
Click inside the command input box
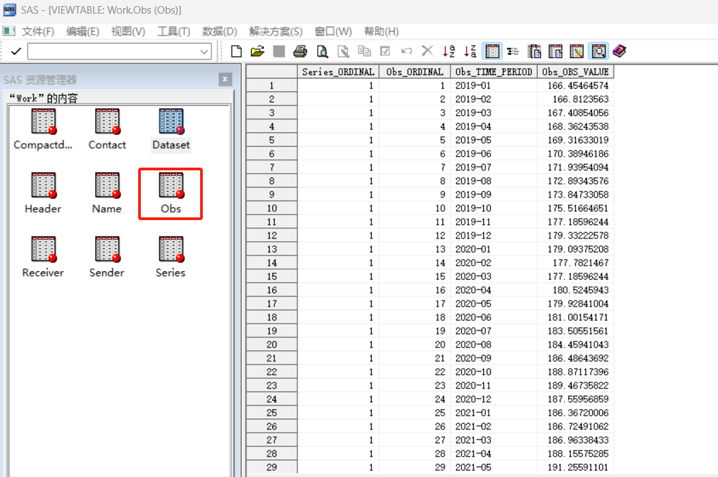[x=112, y=52]
